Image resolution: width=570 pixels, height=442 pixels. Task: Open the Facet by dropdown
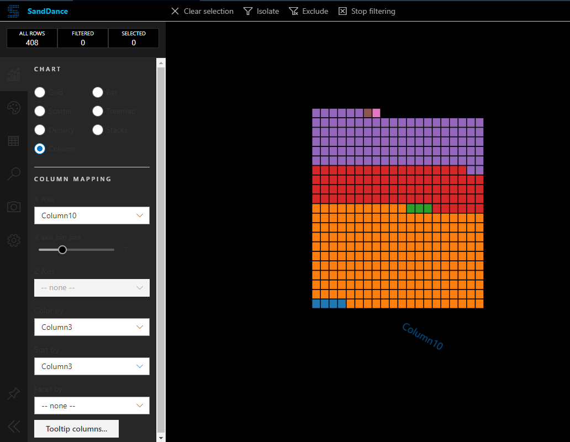(92, 406)
